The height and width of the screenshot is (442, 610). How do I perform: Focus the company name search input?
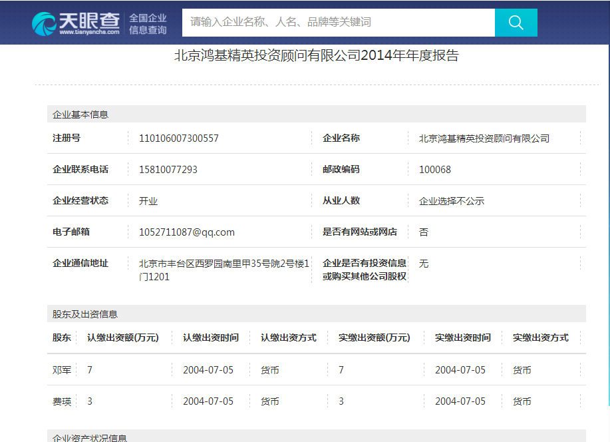338,23
